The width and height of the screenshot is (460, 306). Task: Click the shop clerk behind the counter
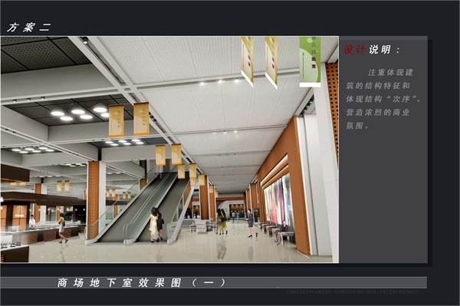(32, 222)
